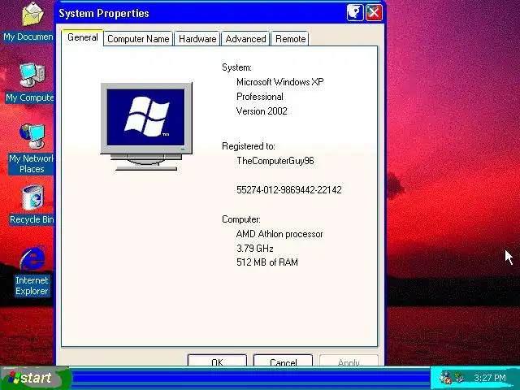Click the Windows monitor logo image
This screenshot has width=520, height=390.
click(x=146, y=127)
